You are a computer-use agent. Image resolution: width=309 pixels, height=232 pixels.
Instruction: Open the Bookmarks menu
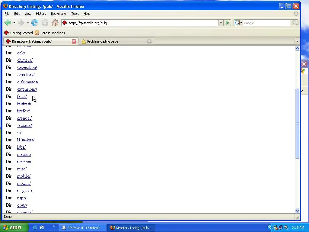pyautogui.click(x=59, y=14)
